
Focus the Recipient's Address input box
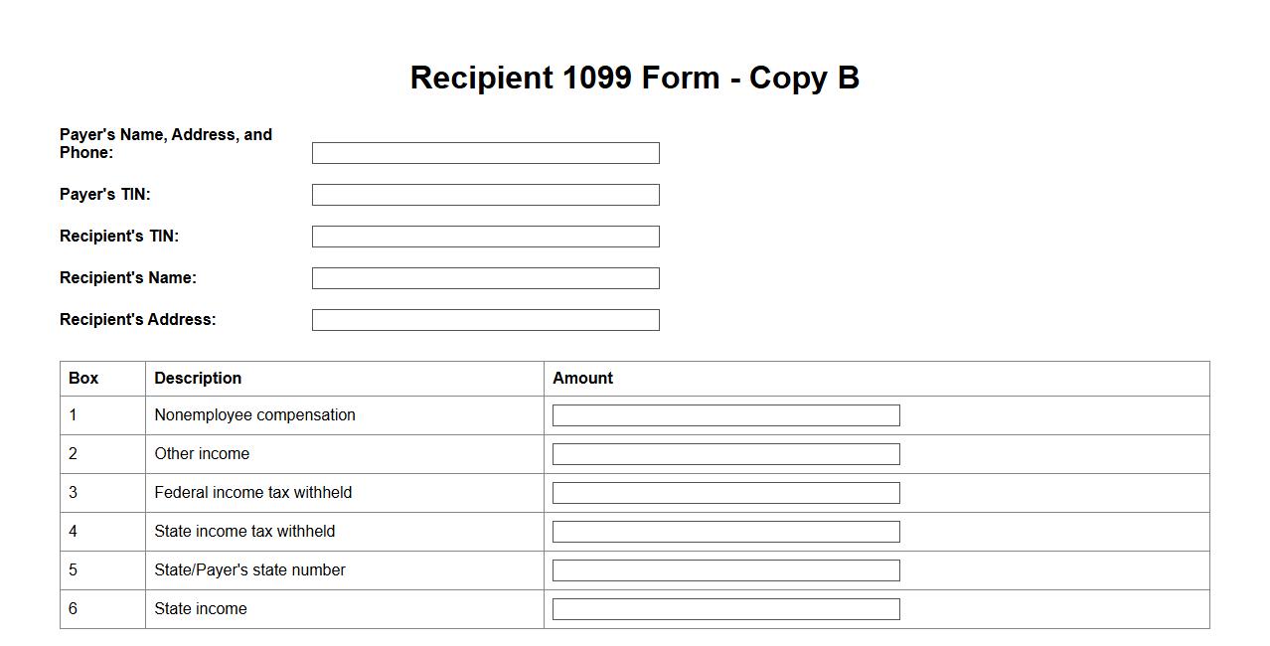tap(485, 320)
